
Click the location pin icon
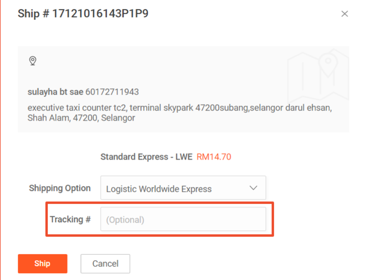tap(33, 61)
